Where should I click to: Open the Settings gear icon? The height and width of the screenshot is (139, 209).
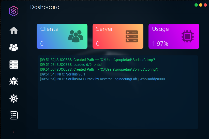(x=13, y=99)
